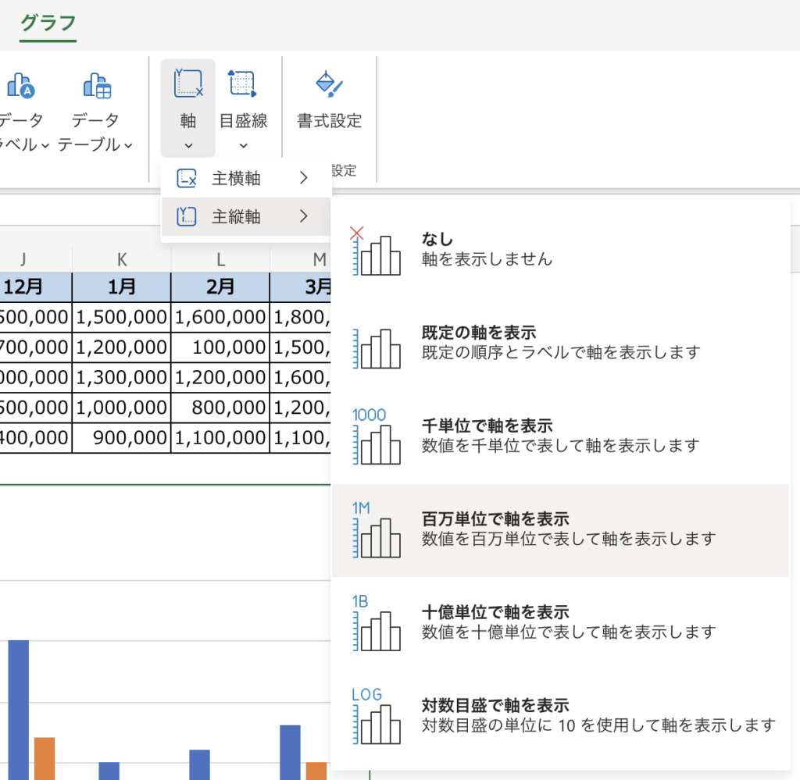Click the データ テーブル icon
This screenshot has width=800, height=780.
pos(97,85)
